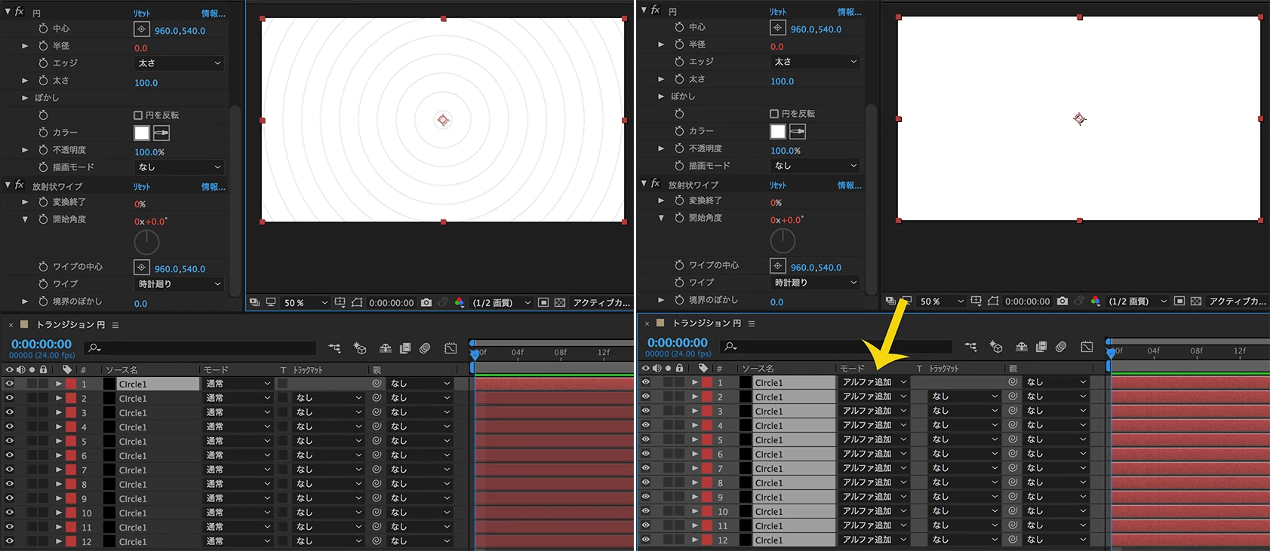
Task: Take snapshot with camera icon, right preview
Action: coord(1062,301)
